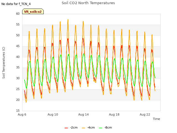Viewport: 177px width, 133px height.
Task: Click the green -8cm legend swatch
Action: (100, 128)
